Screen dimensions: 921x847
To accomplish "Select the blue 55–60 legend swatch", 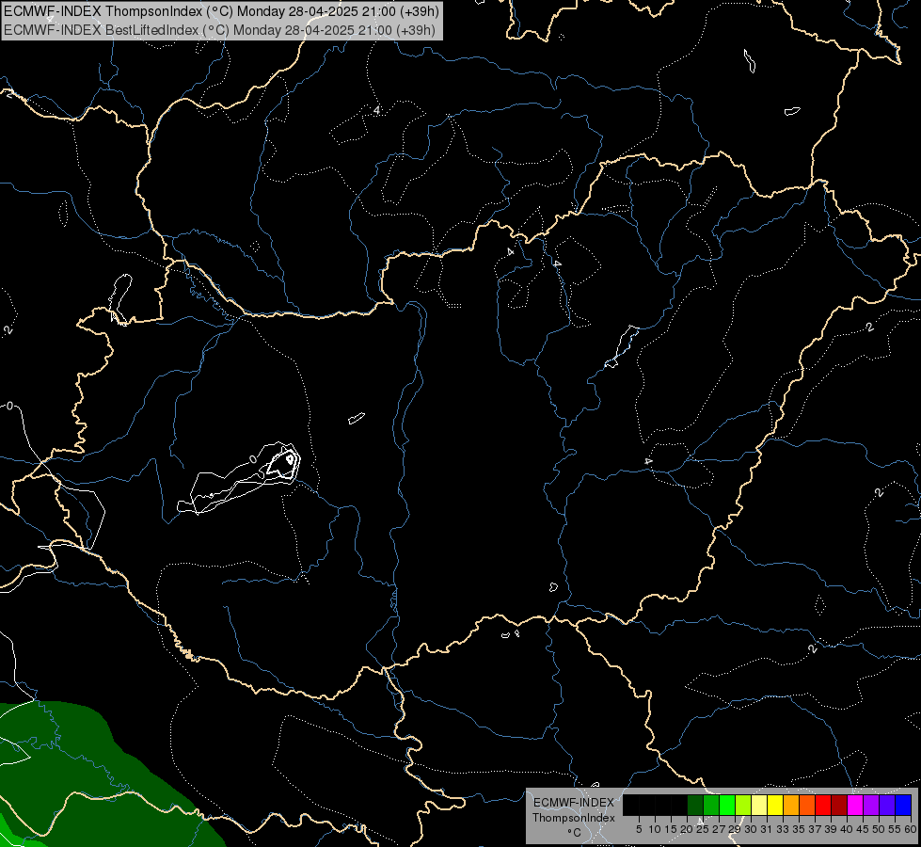I will (x=903, y=805).
